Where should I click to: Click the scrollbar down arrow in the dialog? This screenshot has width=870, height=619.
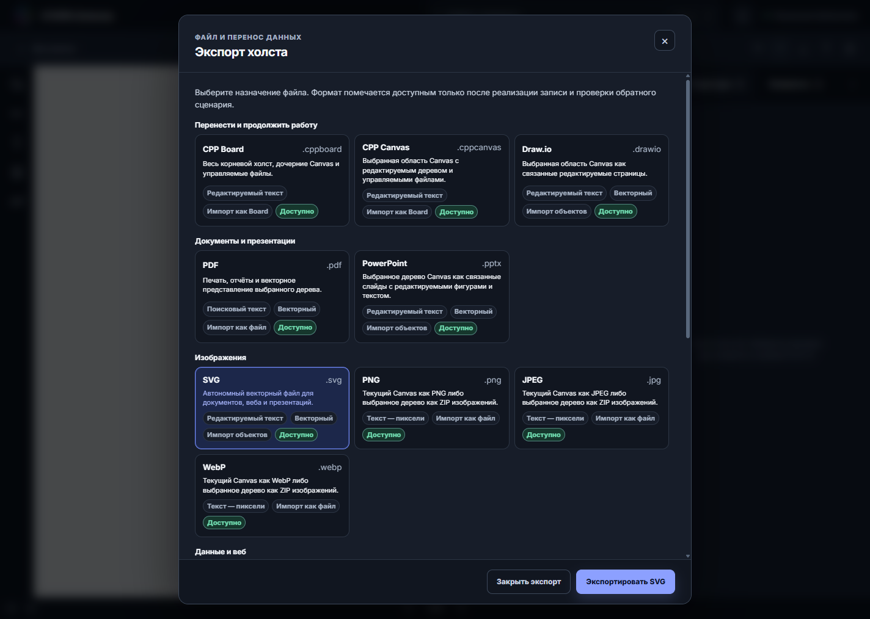point(688,556)
